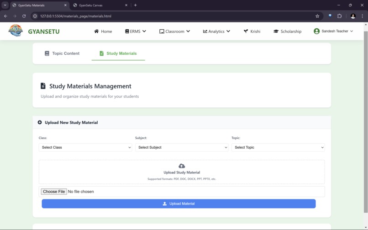Click the browser address bar URL
This screenshot has height=230, width=368.
tap(76, 16)
